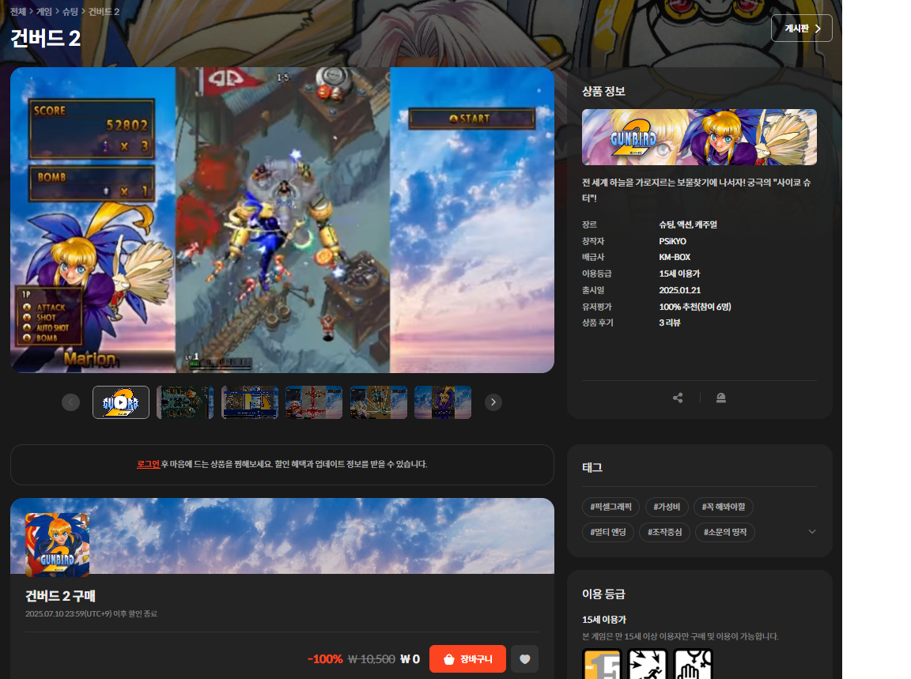Click the KM-BOX publisher name
Screen dimensions: 911x679
pyautogui.click(x=675, y=257)
